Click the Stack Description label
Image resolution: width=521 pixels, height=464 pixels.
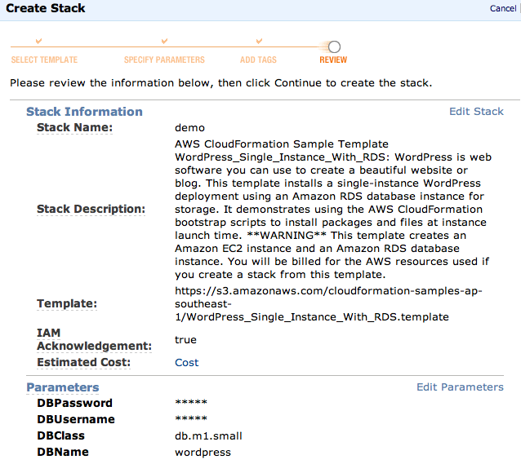pos(91,209)
